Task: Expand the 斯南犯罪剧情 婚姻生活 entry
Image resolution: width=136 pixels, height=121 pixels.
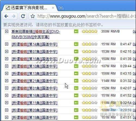Action: 7,31
